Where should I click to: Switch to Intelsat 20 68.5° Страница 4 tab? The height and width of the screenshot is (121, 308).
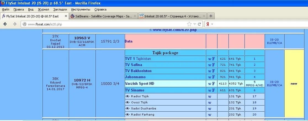tap(173, 16)
